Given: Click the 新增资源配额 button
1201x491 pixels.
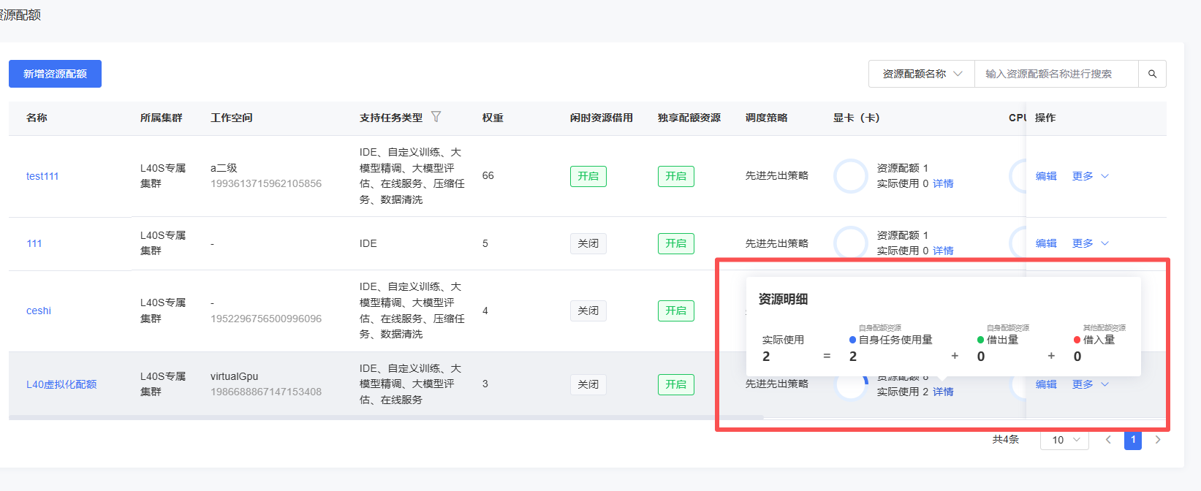Looking at the screenshot, I should tap(55, 74).
